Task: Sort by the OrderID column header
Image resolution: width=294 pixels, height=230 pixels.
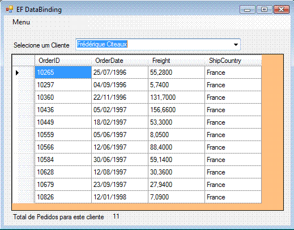Action: (63, 61)
